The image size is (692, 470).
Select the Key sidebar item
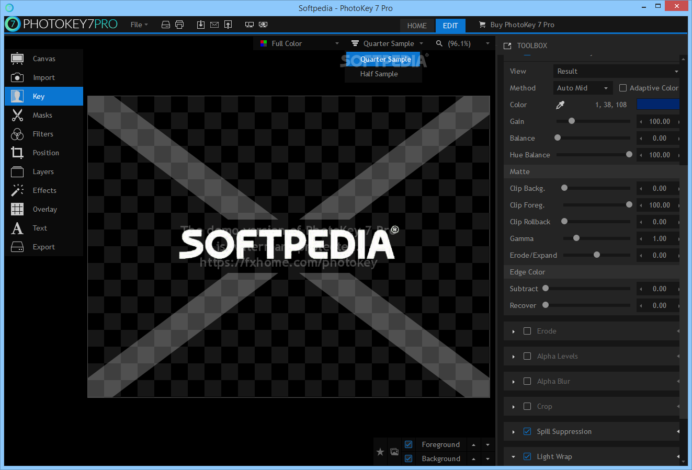[44, 96]
